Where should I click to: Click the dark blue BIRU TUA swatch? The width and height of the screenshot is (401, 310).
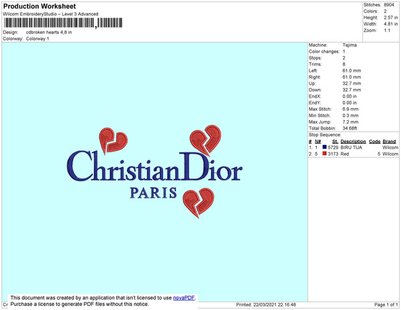pyautogui.click(x=325, y=147)
